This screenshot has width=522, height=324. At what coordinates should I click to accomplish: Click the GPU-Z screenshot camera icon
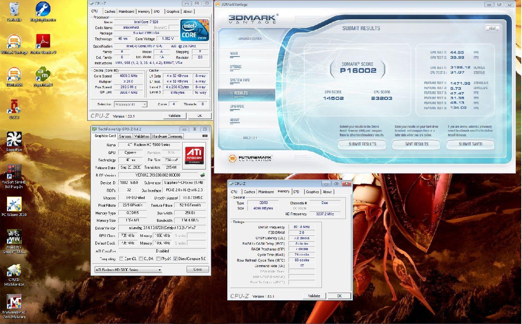click(x=205, y=136)
